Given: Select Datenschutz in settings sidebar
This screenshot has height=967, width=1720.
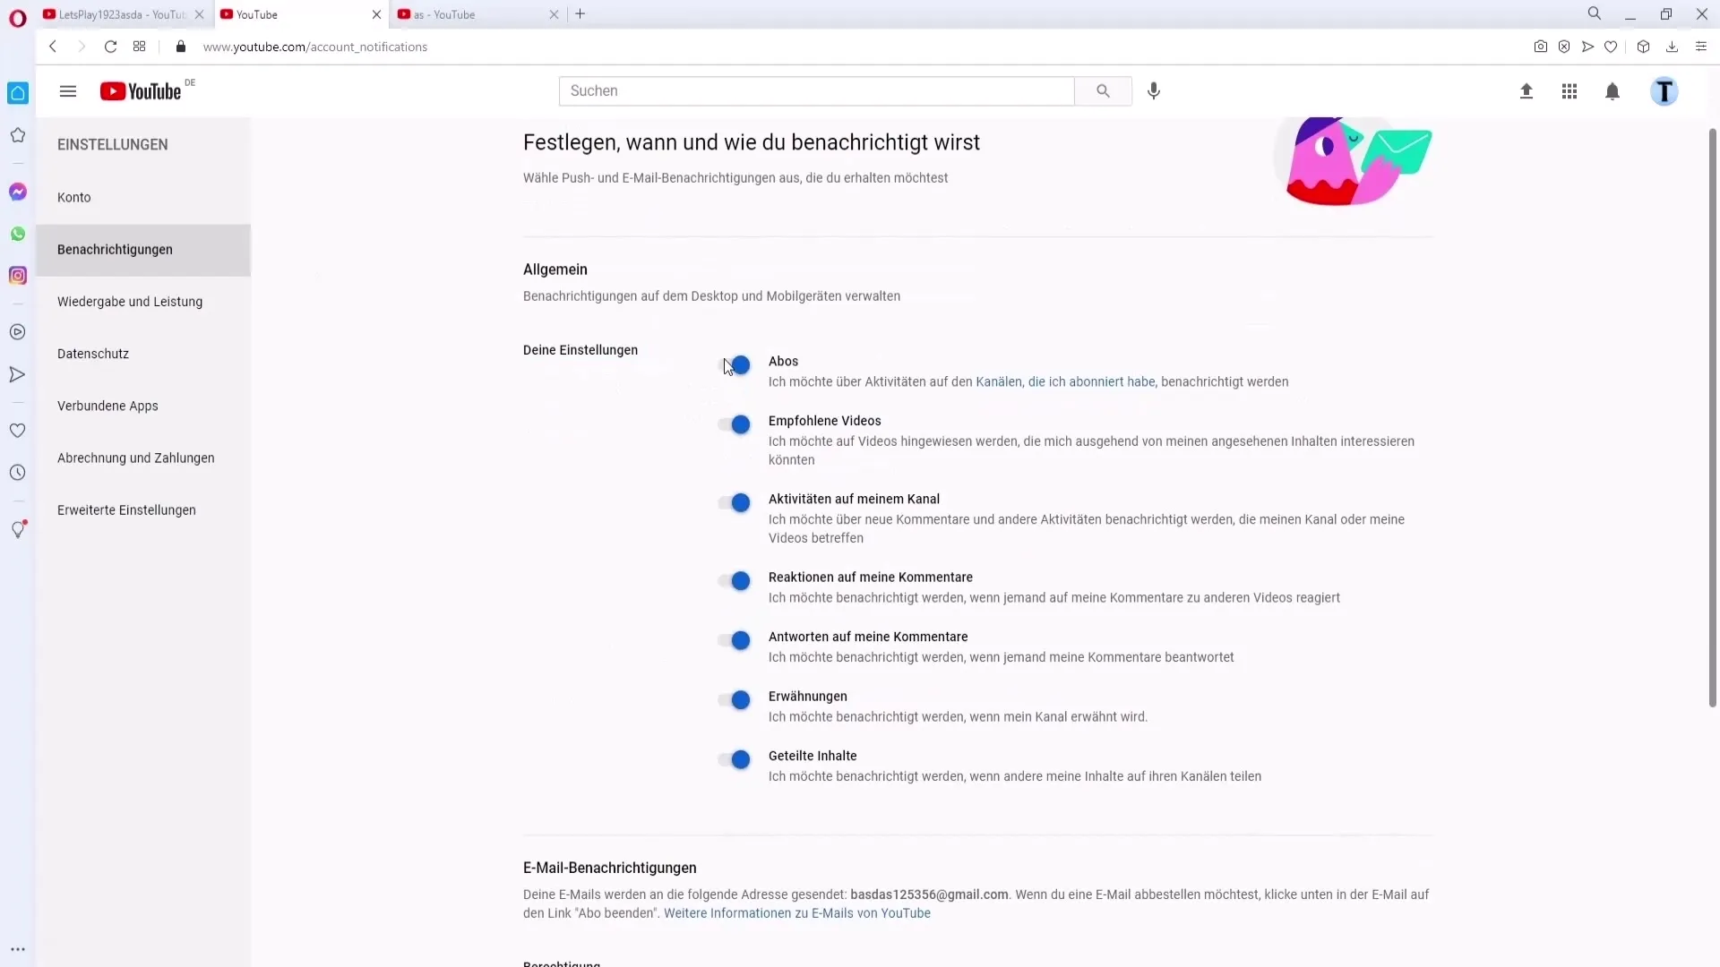Looking at the screenshot, I should point(93,354).
